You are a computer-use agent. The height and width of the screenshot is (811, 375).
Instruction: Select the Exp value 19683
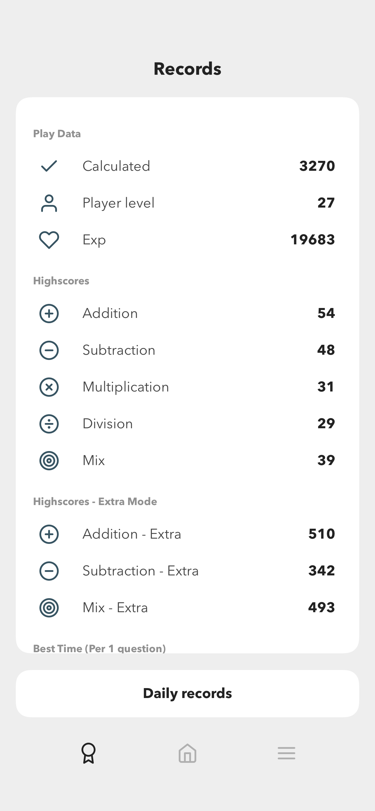[313, 240]
